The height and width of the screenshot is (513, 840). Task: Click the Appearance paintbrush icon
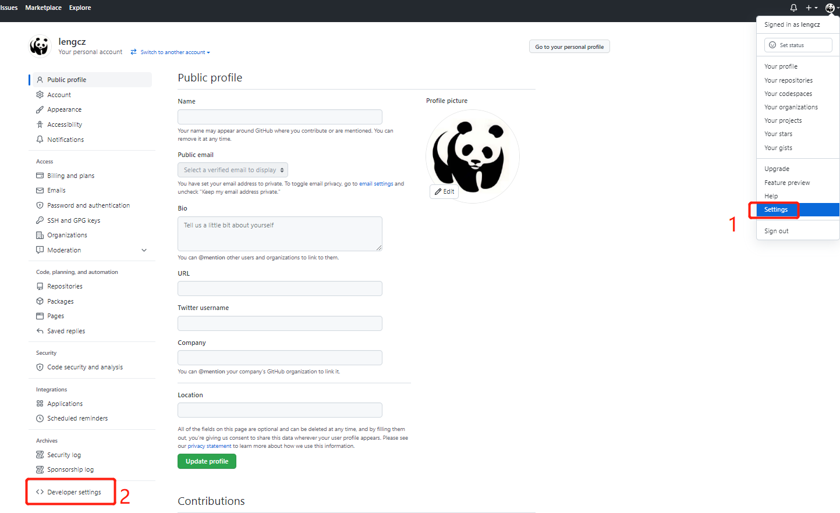(x=40, y=109)
